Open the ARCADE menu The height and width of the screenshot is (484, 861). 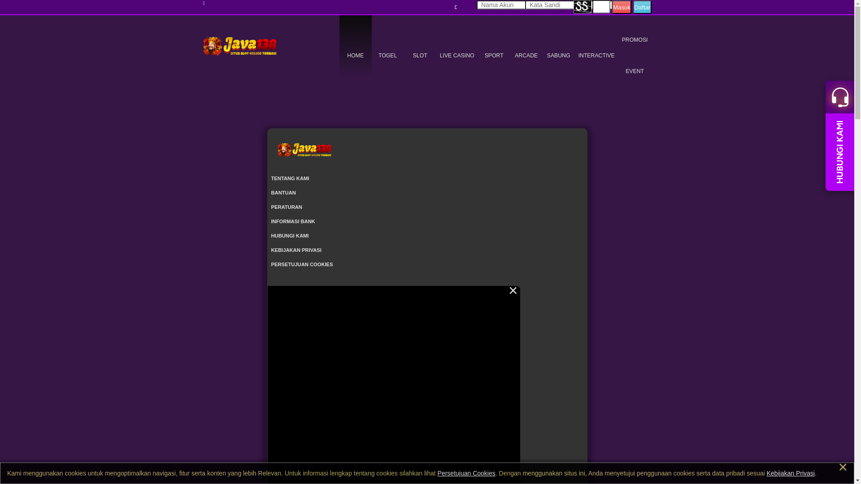click(x=526, y=56)
